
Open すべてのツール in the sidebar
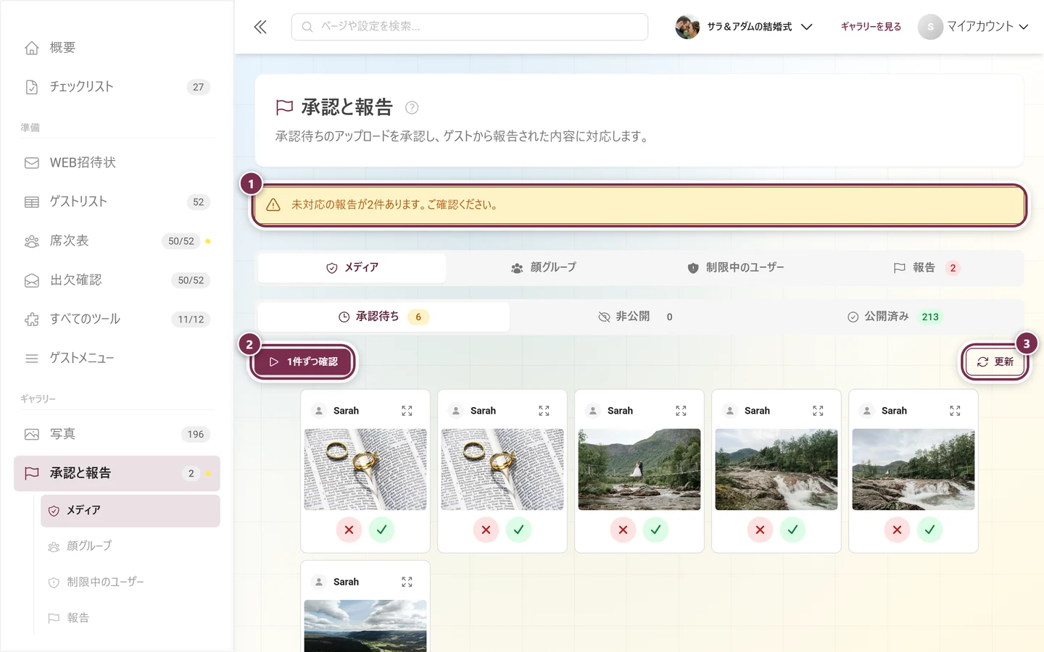pyautogui.click(x=117, y=319)
